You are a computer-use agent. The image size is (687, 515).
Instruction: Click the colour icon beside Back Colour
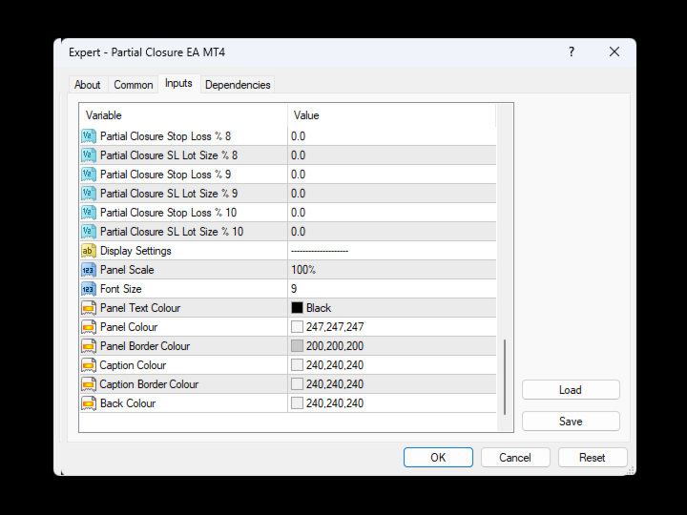(89, 402)
